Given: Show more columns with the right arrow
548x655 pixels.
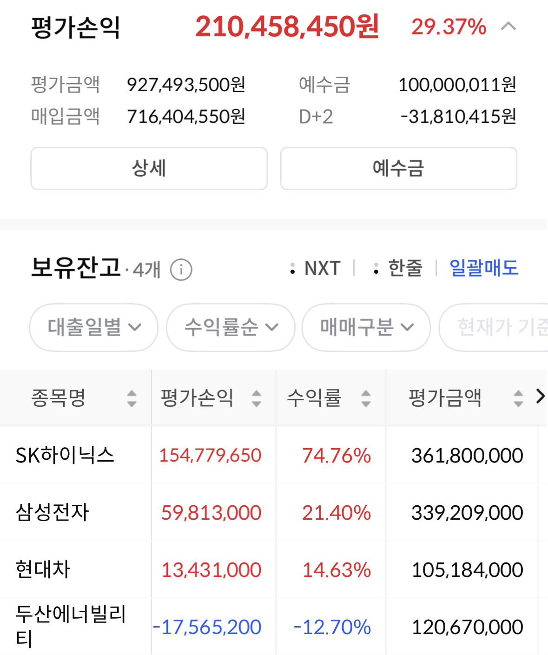Looking at the screenshot, I should tap(540, 397).
